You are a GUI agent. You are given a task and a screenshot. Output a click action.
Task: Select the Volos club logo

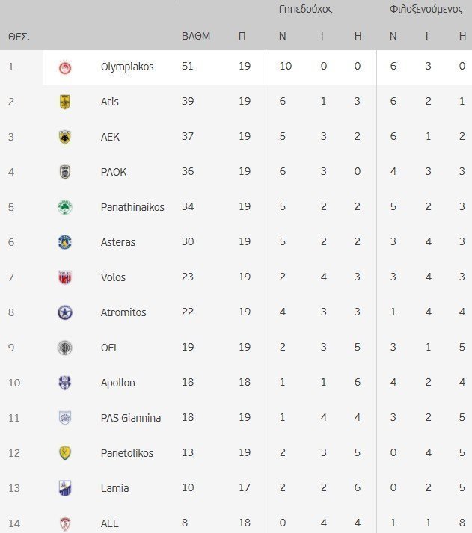tap(65, 277)
